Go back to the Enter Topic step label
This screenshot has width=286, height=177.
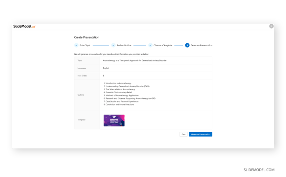pos(85,45)
